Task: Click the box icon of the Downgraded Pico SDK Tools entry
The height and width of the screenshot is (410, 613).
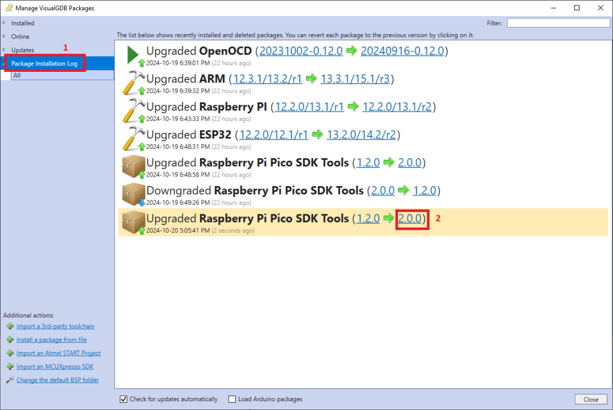Action: pos(133,194)
